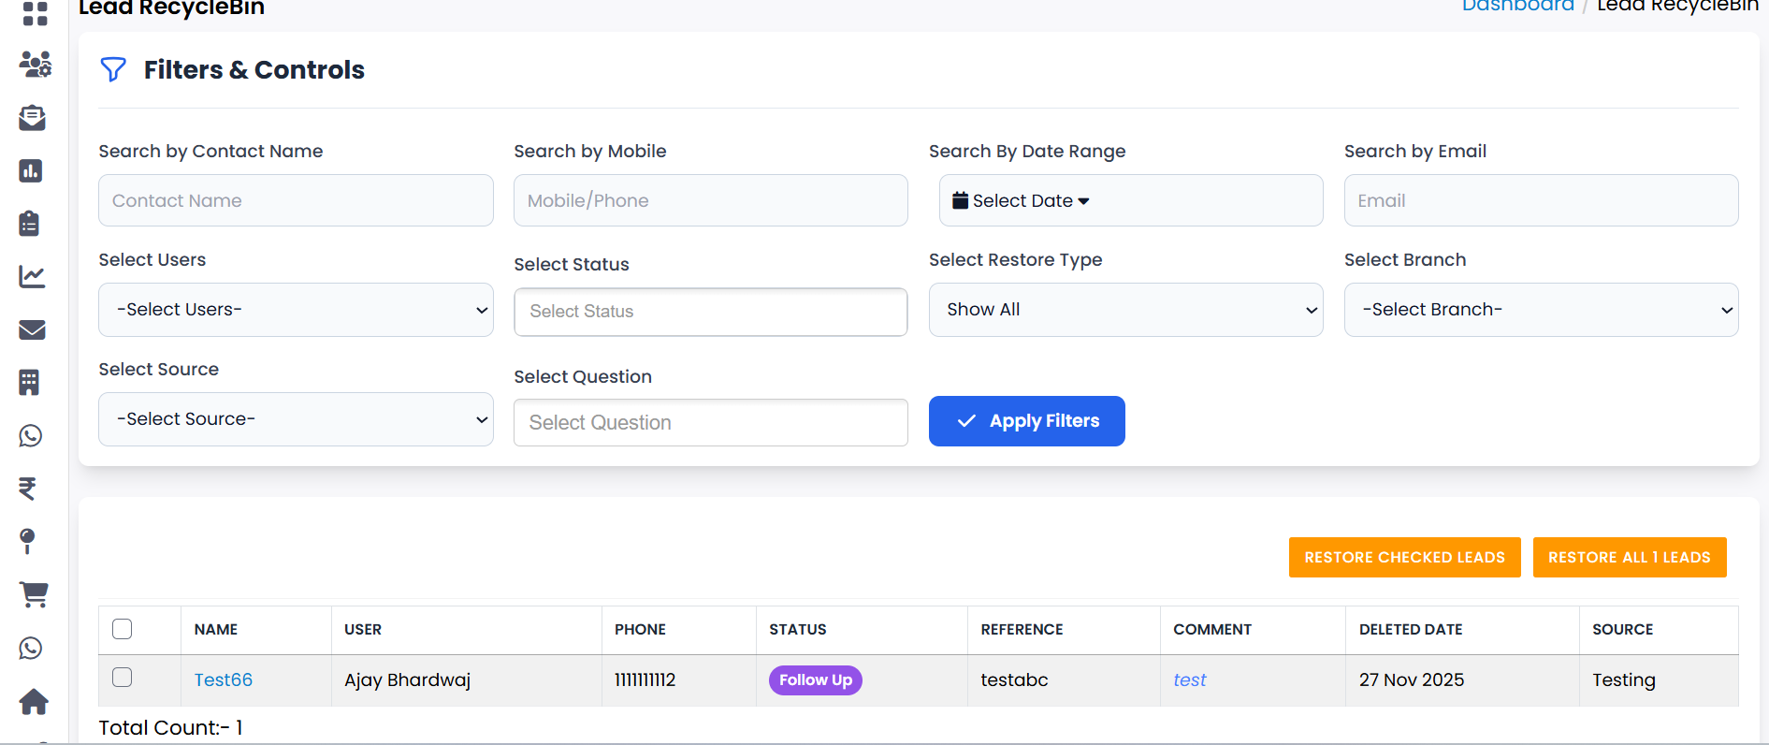Open the dashboard grid icon in sidebar
This screenshot has width=1769, height=745.
(35, 13)
